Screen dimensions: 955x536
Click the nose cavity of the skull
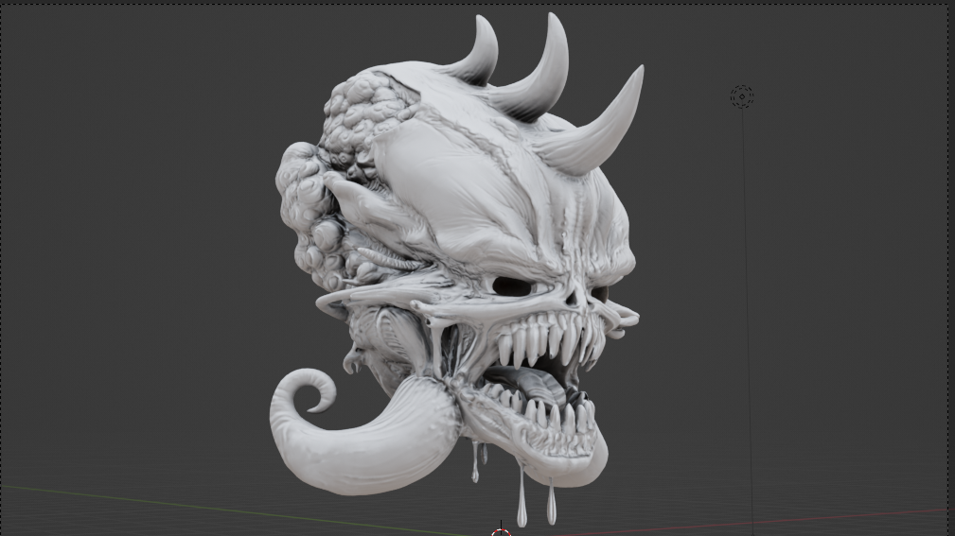pyautogui.click(x=572, y=298)
